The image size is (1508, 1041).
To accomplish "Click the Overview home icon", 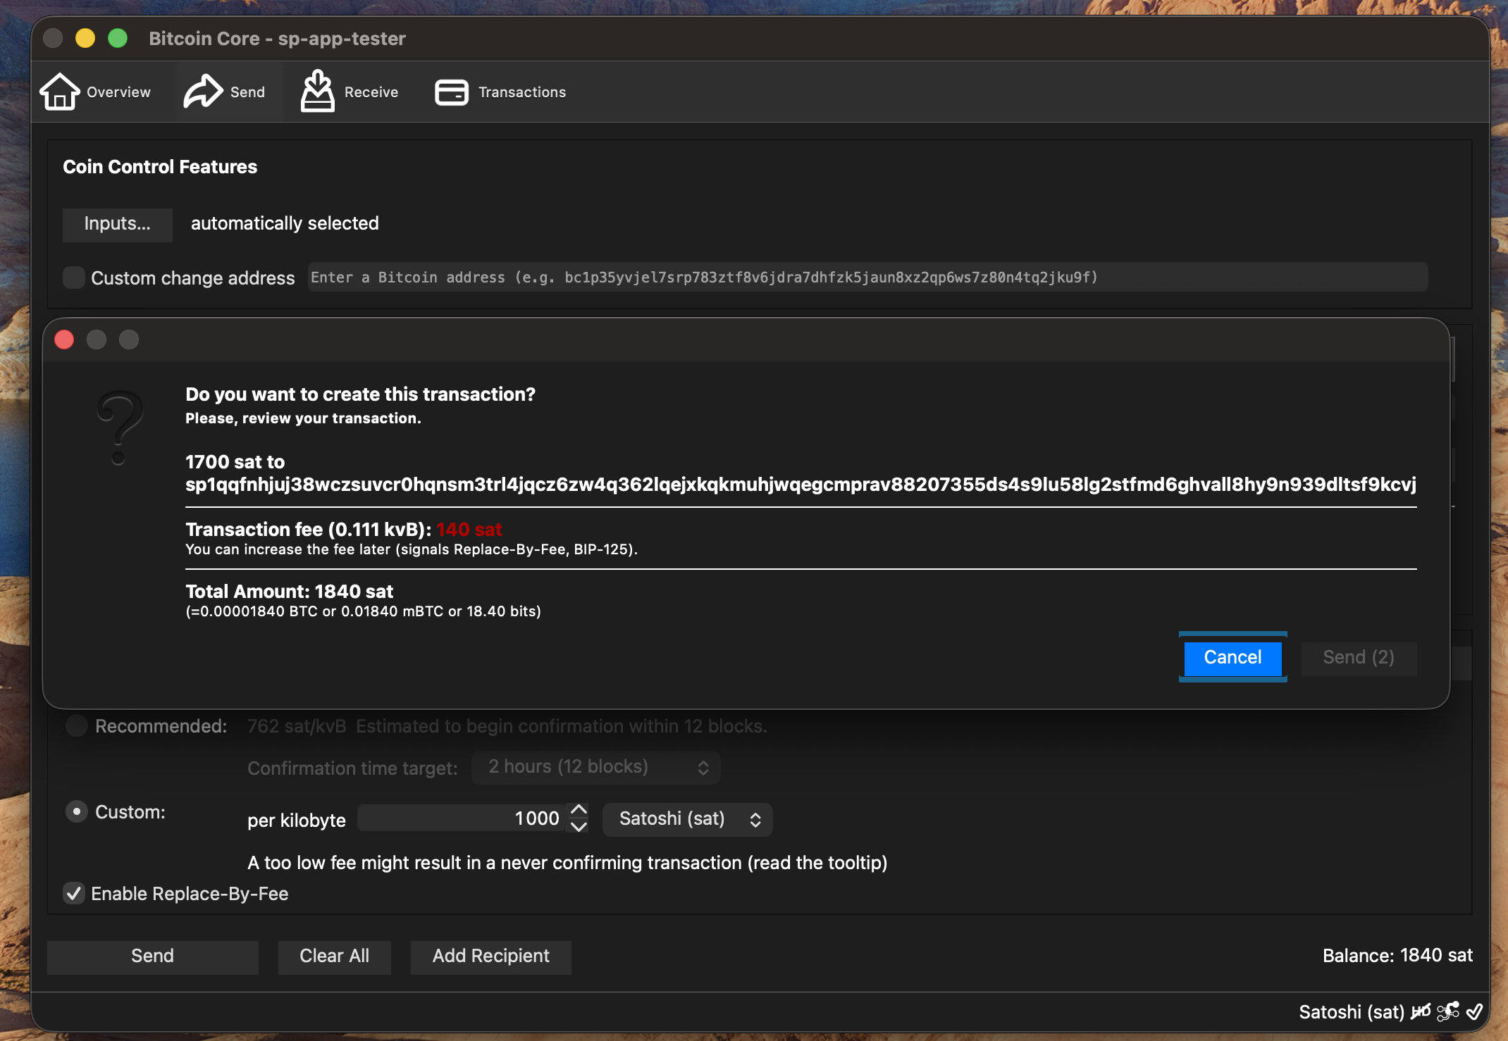I will [61, 91].
